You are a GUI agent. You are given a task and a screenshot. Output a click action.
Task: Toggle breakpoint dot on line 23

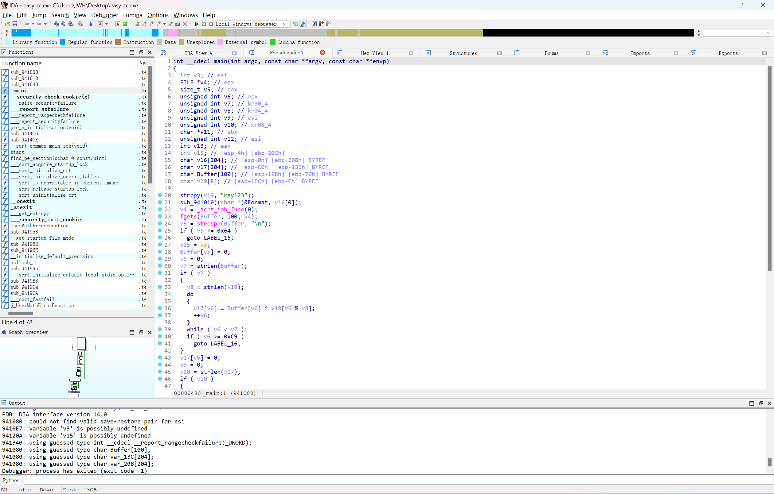point(160,216)
